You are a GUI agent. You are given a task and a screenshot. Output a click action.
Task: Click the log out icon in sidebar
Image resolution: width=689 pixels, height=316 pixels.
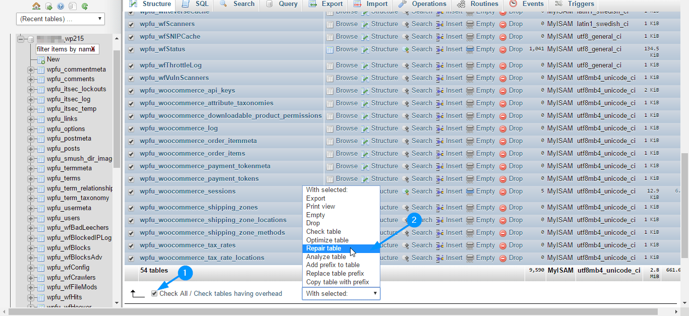[48, 6]
